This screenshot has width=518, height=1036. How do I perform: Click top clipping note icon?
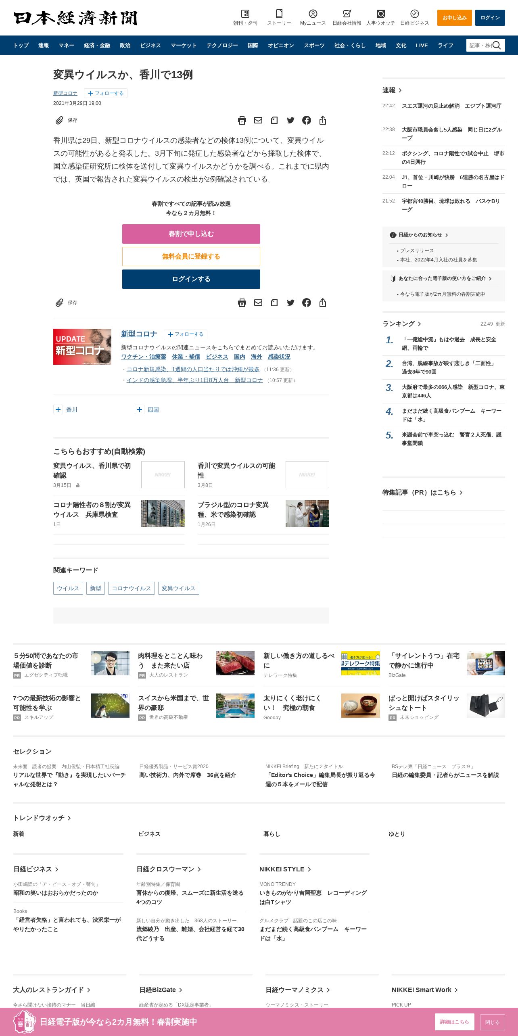point(274,120)
